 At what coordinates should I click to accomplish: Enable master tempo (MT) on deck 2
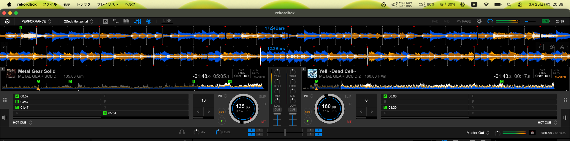(x=349, y=122)
